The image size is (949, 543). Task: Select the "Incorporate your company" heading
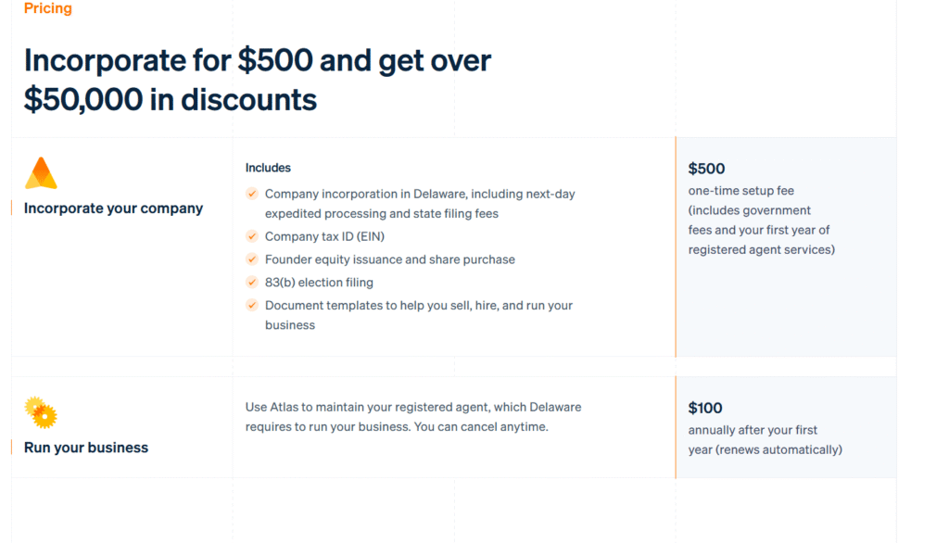pos(113,208)
